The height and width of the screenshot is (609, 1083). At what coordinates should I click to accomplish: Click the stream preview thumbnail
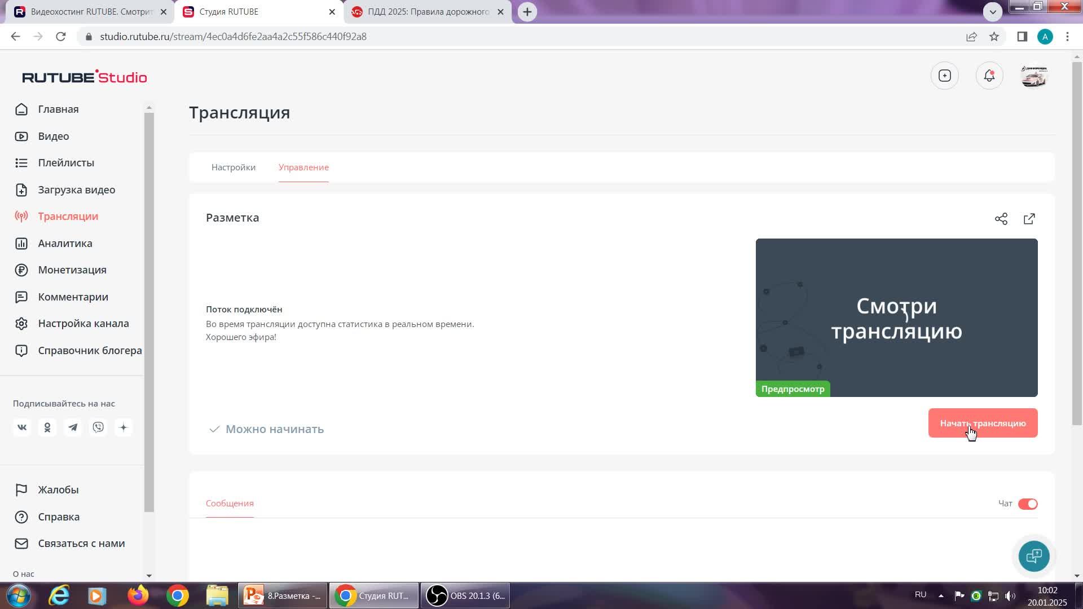[x=896, y=317]
